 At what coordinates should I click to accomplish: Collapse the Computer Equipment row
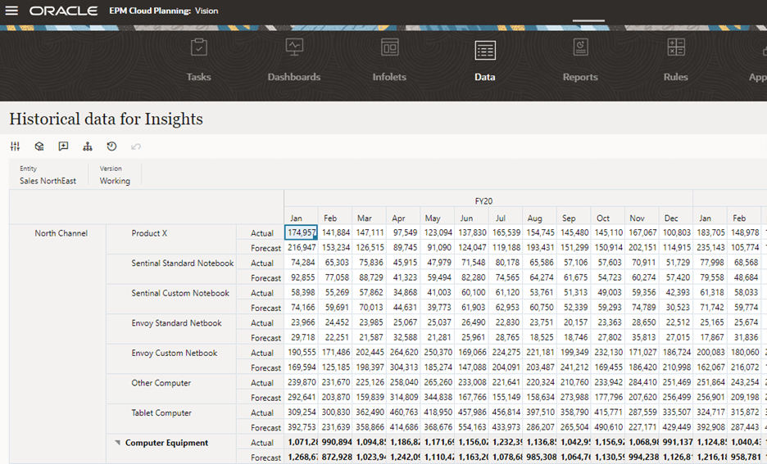click(x=118, y=443)
